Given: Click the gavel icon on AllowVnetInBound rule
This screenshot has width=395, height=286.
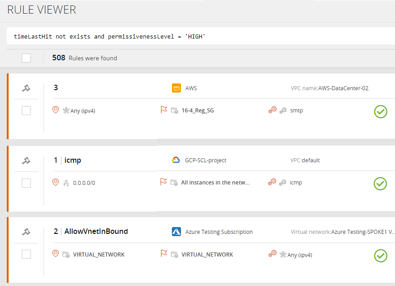Looking at the screenshot, I should (x=26, y=232).
